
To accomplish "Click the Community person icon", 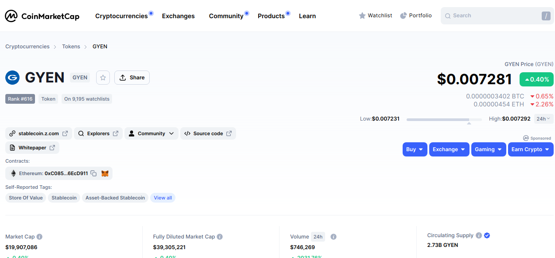I will (x=132, y=133).
